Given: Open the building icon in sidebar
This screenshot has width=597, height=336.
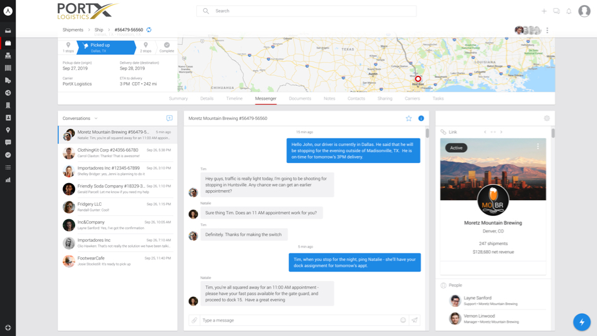Looking at the screenshot, I should (8, 105).
